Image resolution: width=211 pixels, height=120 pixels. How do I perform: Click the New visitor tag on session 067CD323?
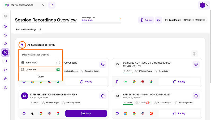[162, 71]
